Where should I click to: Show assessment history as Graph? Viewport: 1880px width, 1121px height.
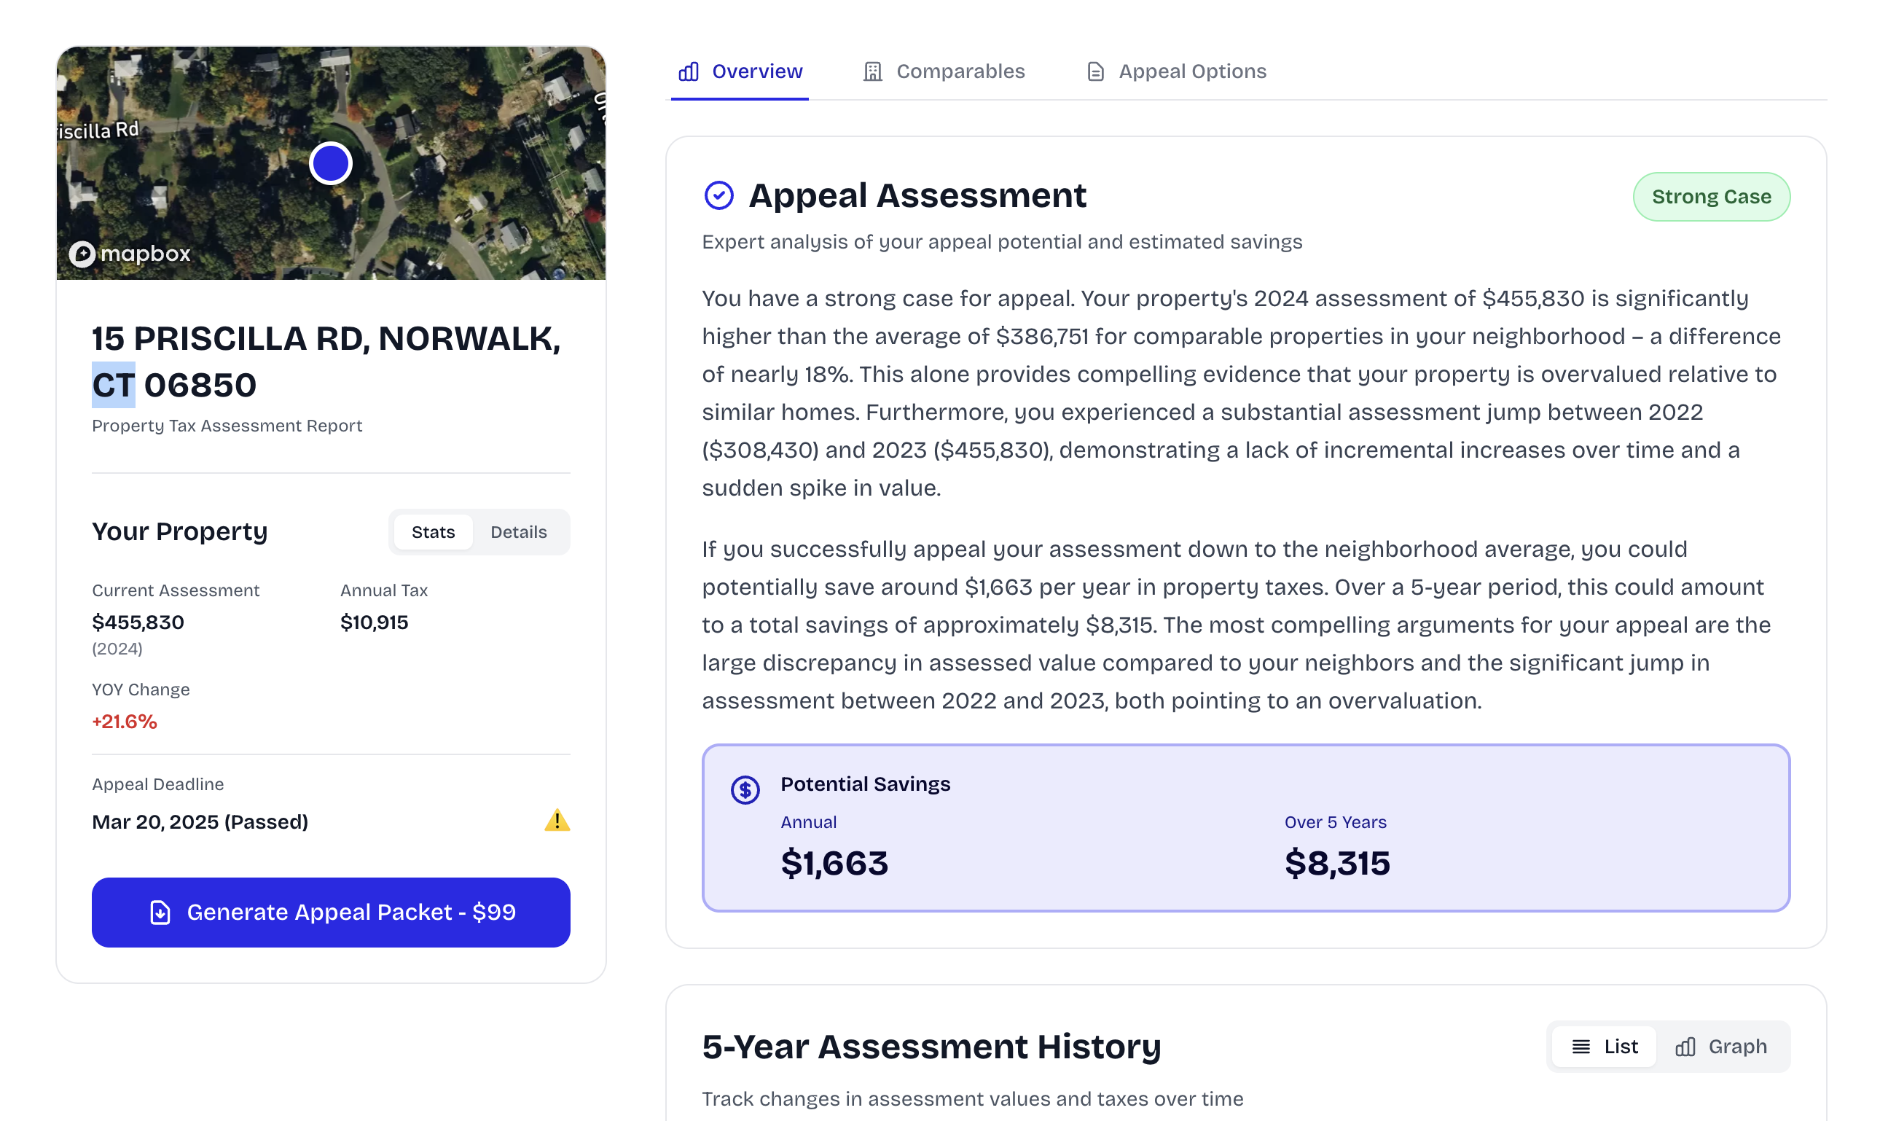pyautogui.click(x=1720, y=1047)
